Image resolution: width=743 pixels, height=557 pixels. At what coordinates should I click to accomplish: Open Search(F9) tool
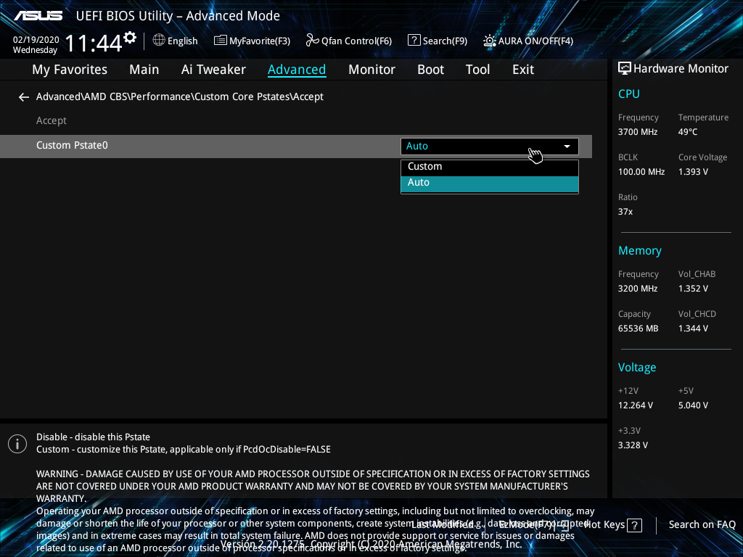pos(437,41)
